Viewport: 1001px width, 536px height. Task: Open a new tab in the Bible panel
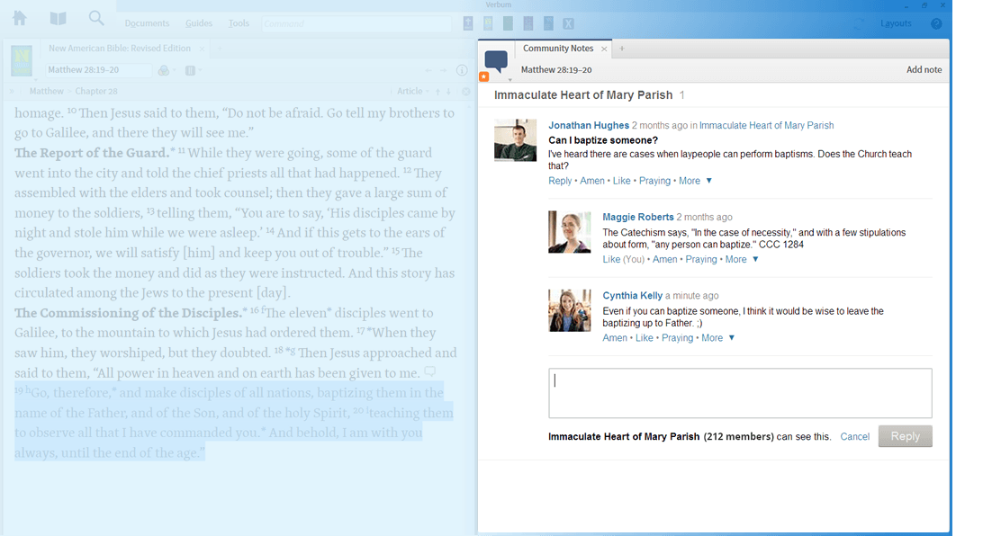pos(219,49)
